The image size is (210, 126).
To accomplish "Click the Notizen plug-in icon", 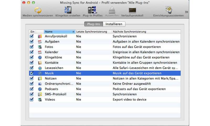I will (x=40, y=78).
